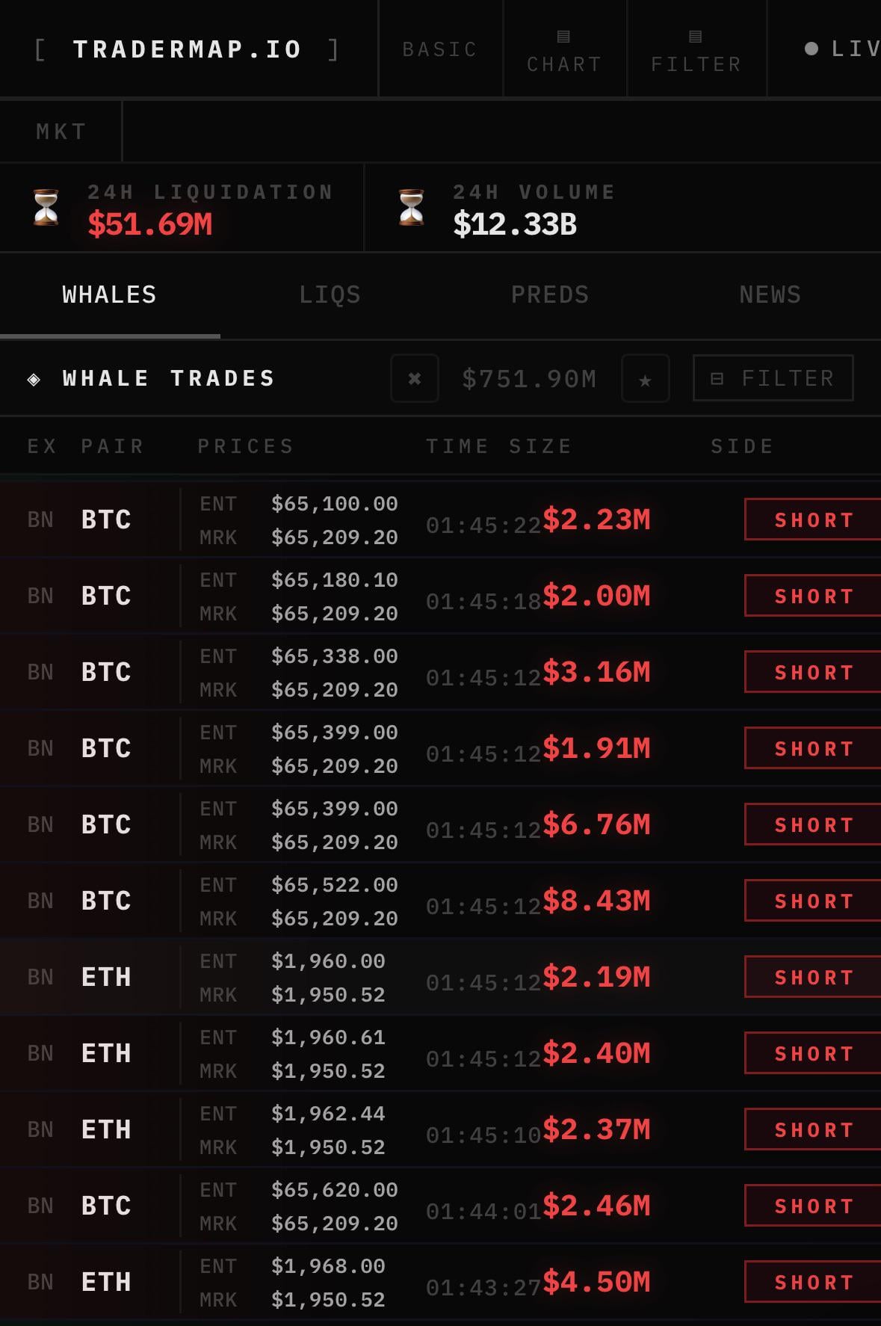Screen dimensions: 881x1326
Task: Click the star favorites icon button
Action: pos(645,379)
